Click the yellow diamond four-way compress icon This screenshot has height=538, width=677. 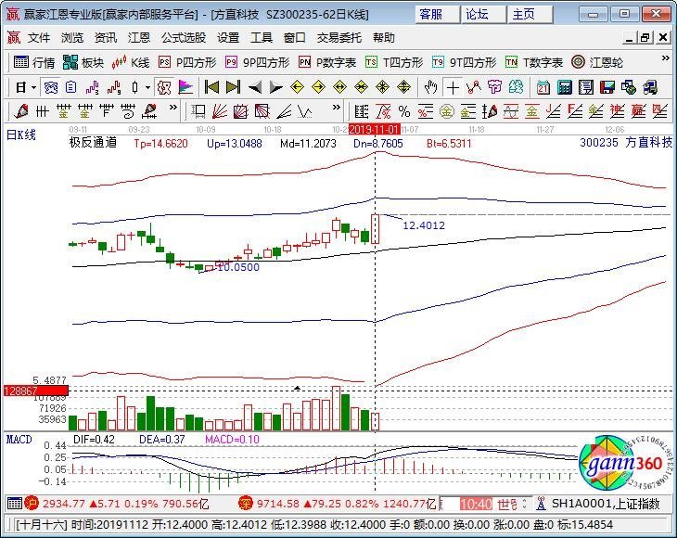[x=382, y=87]
